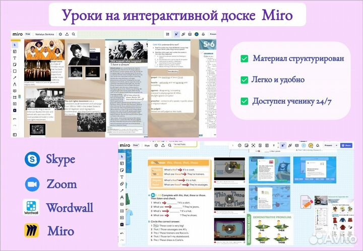This screenshot has height=251, width=363.
Task: Play the video beside 'Circle the correct answer'
Action: point(229,229)
